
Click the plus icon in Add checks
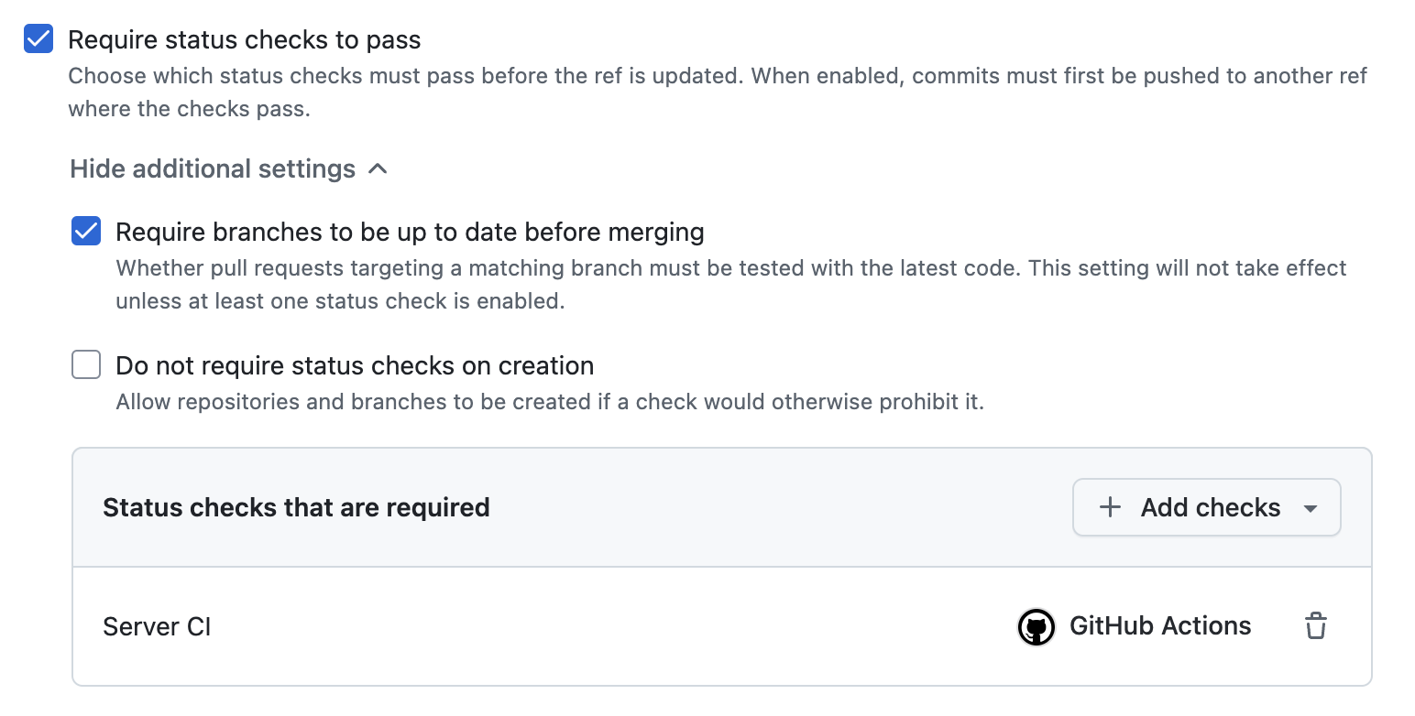point(1110,507)
